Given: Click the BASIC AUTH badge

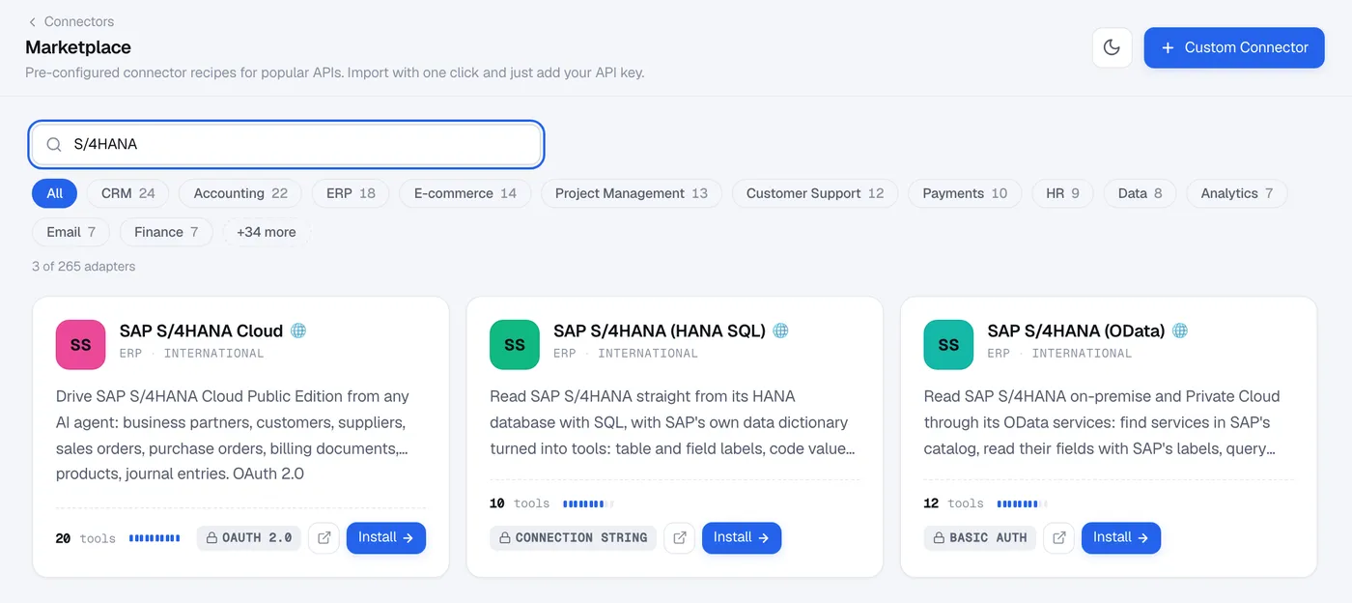Looking at the screenshot, I should tap(980, 538).
